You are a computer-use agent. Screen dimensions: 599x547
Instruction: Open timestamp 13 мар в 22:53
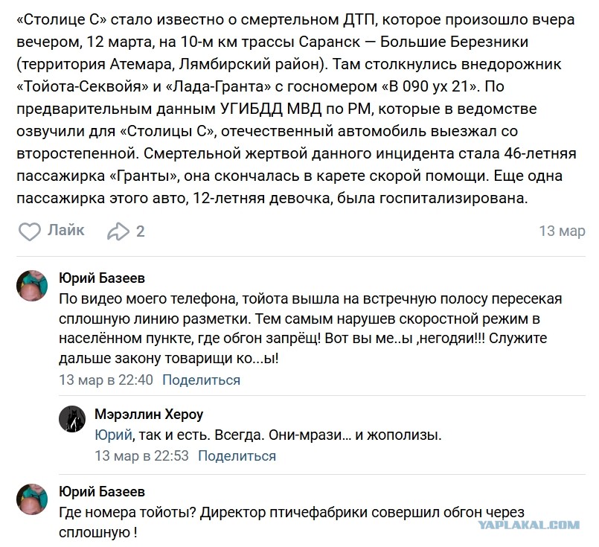[x=141, y=456]
